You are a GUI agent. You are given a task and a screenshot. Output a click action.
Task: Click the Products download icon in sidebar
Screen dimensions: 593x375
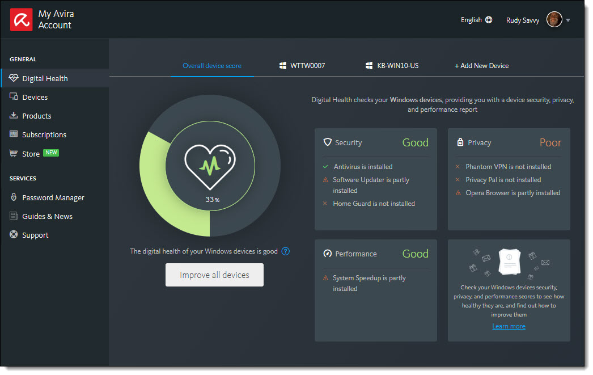pos(14,115)
